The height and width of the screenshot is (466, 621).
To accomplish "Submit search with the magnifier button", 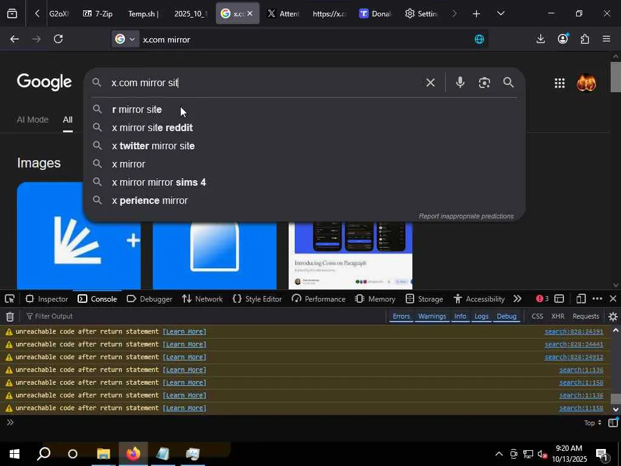I will click(x=508, y=83).
